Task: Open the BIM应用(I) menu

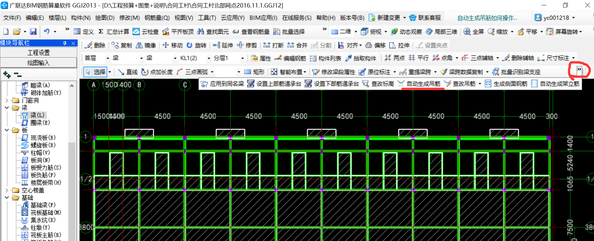Action: coord(263,18)
